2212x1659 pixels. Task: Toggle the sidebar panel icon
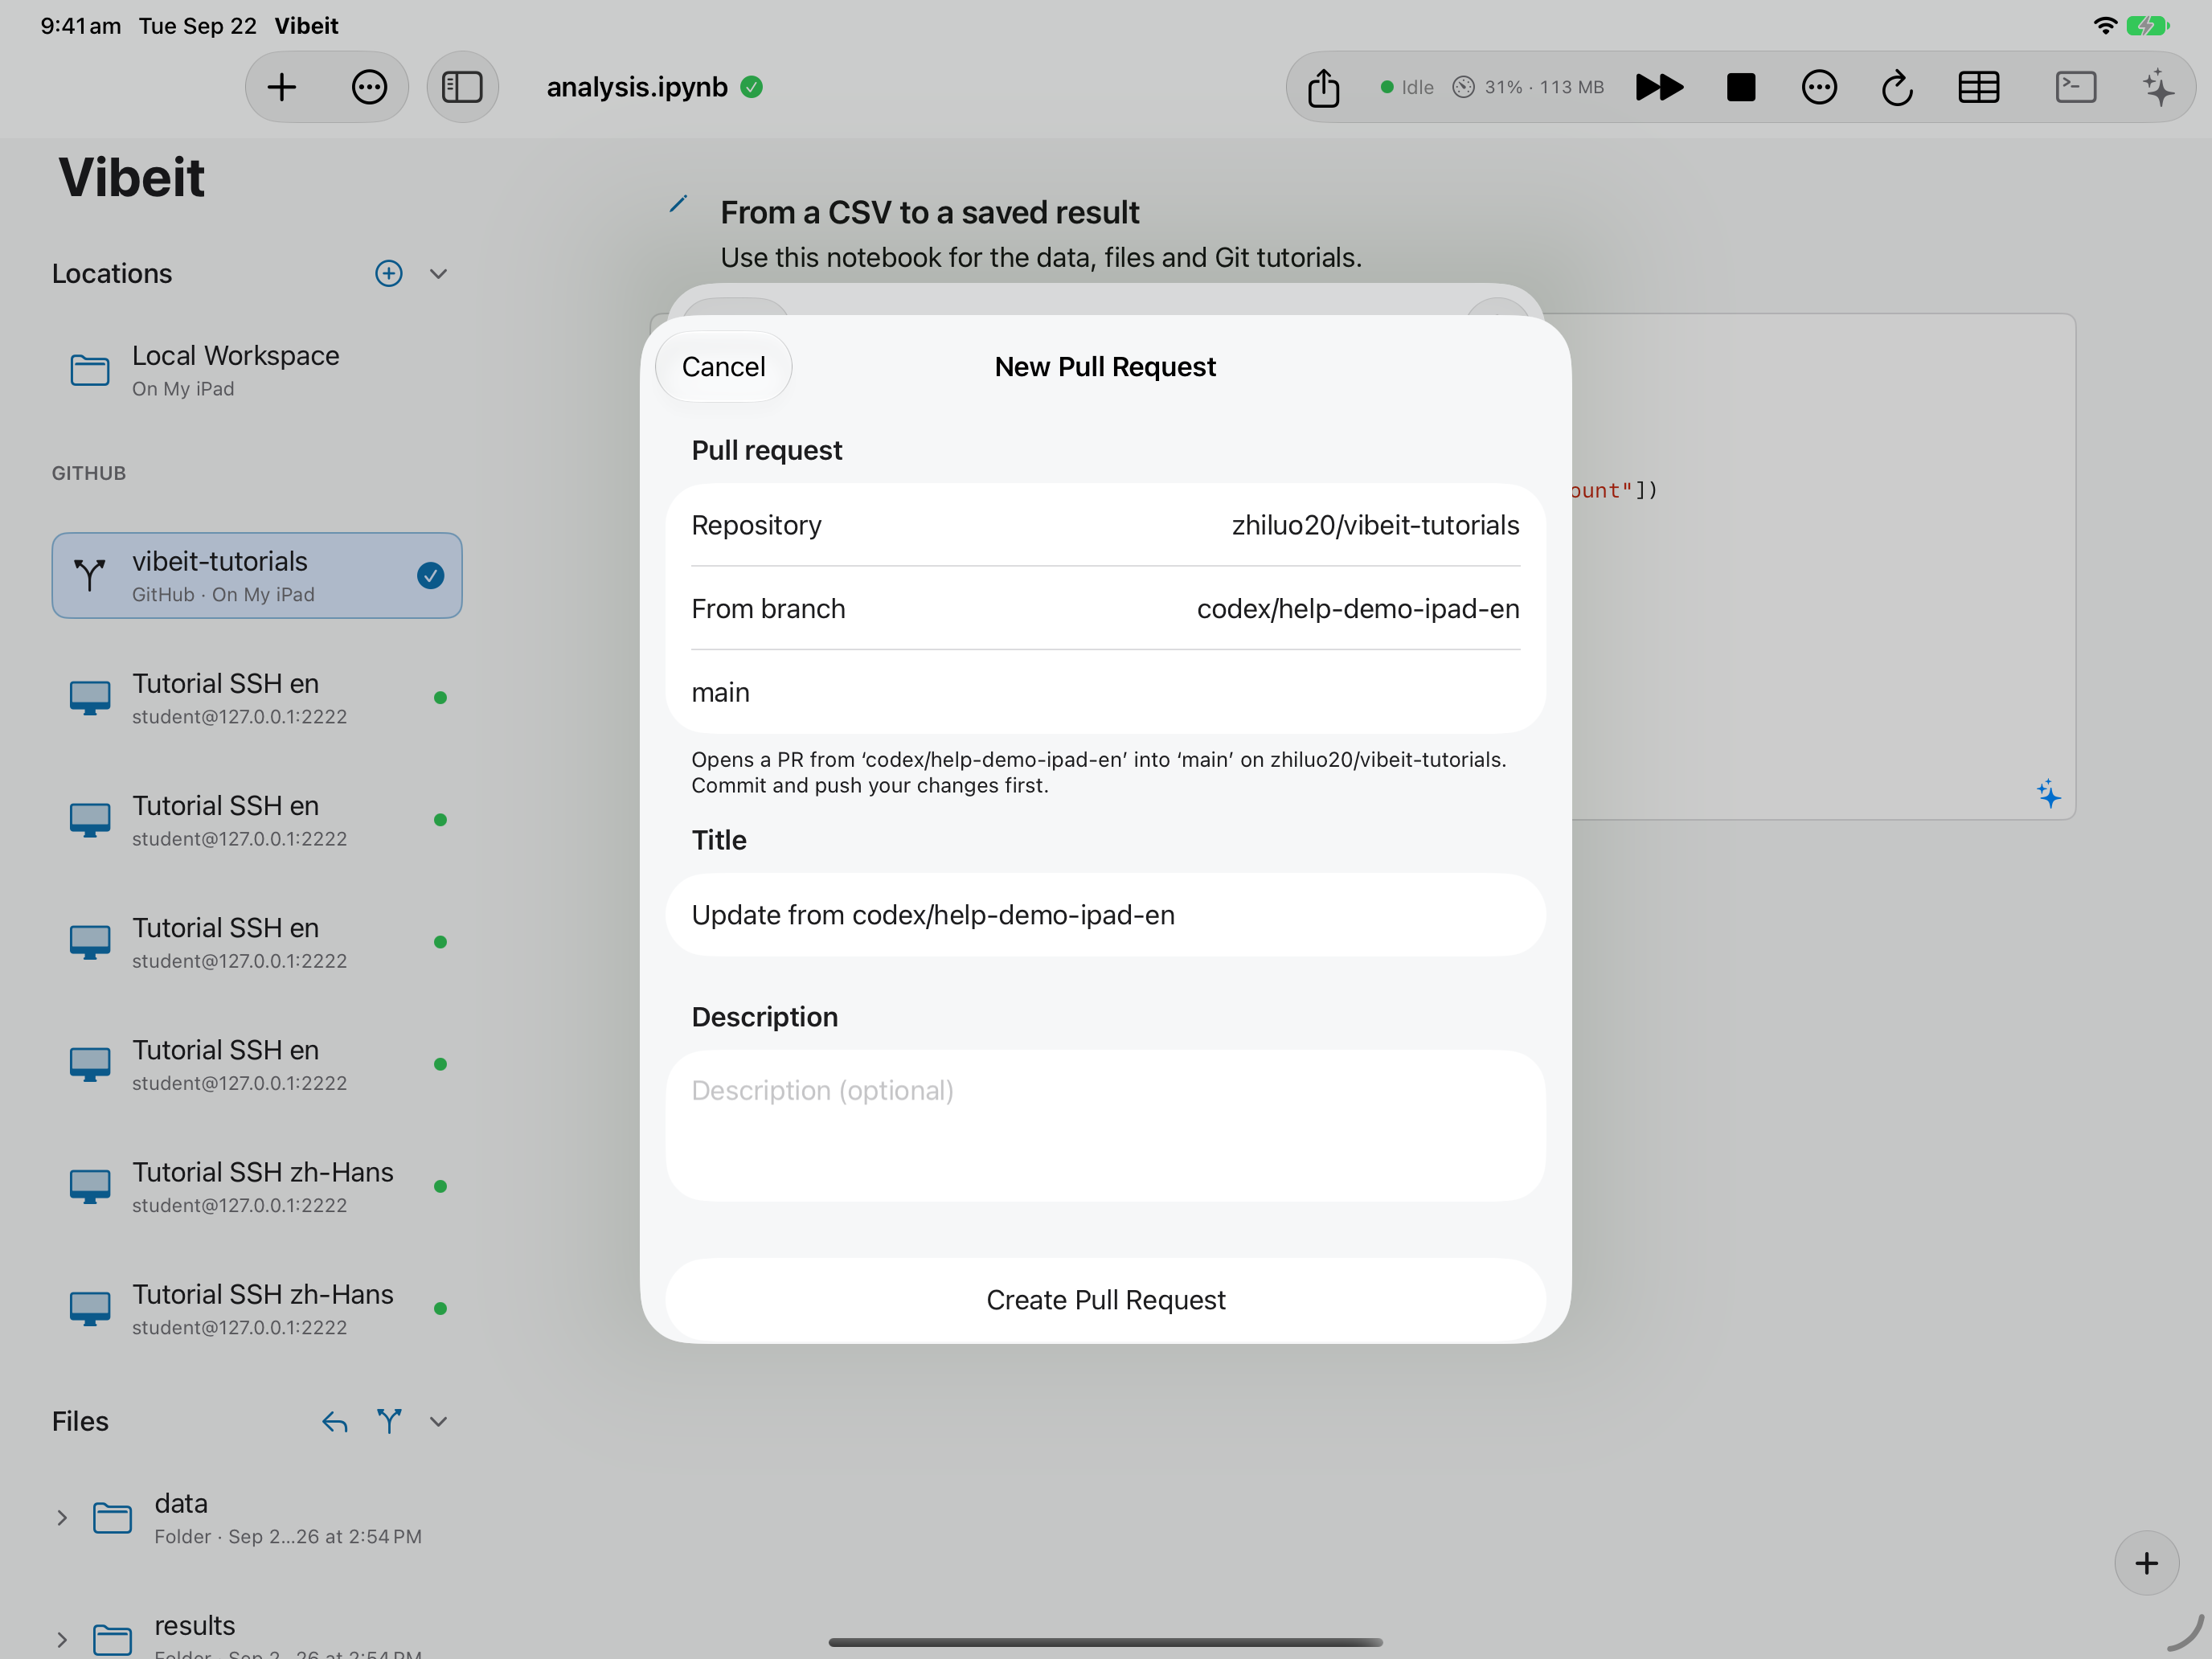(462, 87)
